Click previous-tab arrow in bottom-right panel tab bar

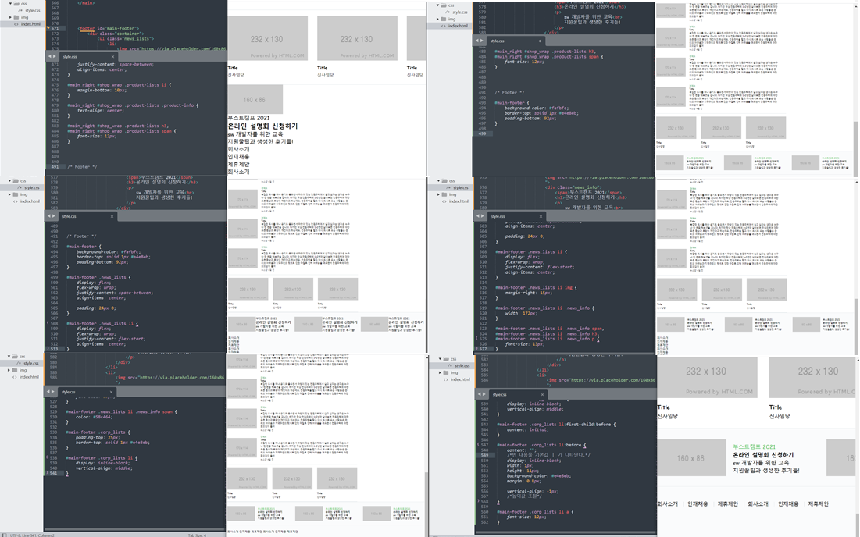coord(480,394)
